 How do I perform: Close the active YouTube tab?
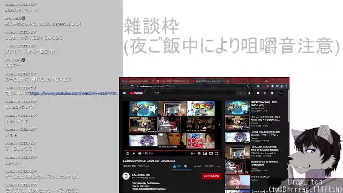tap(223, 81)
